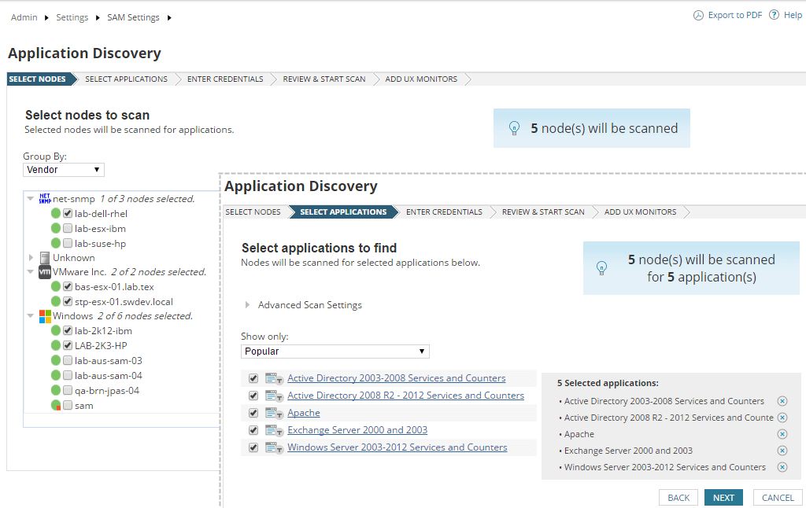Open Active Directory 2003-2008 Services and Counters link
The image size is (806, 508).
pos(397,378)
